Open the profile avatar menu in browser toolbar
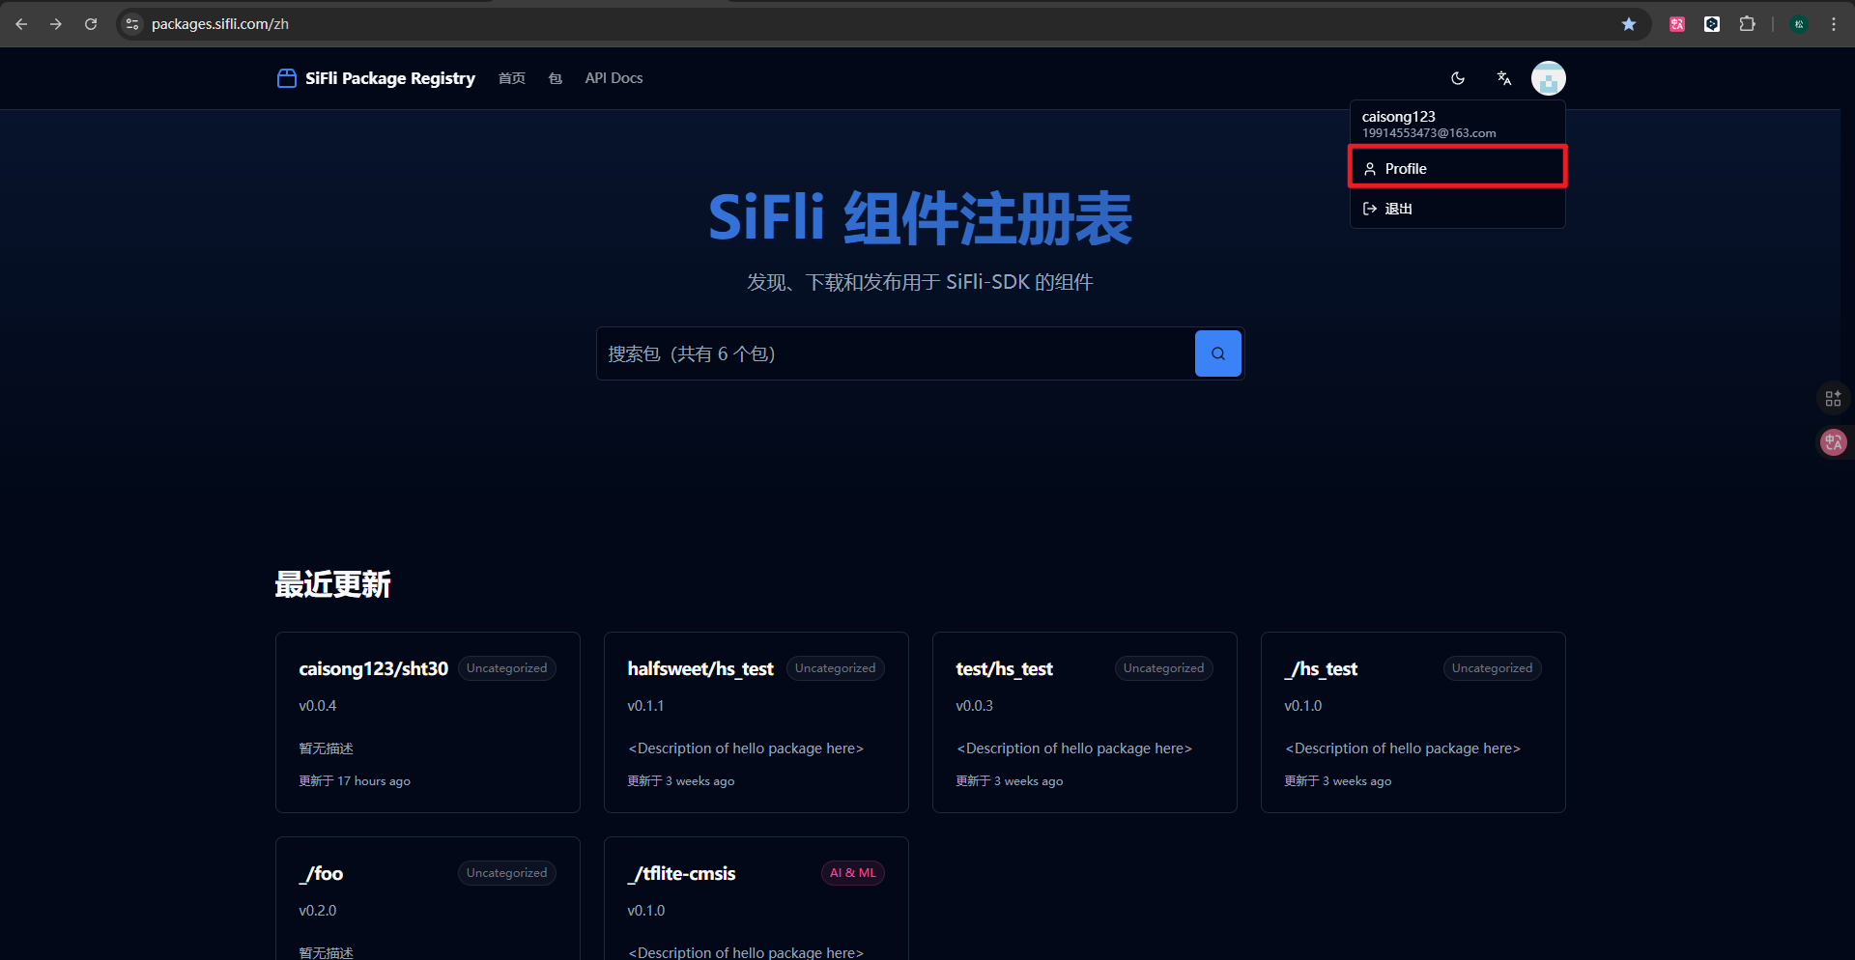This screenshot has height=960, width=1855. [1799, 23]
